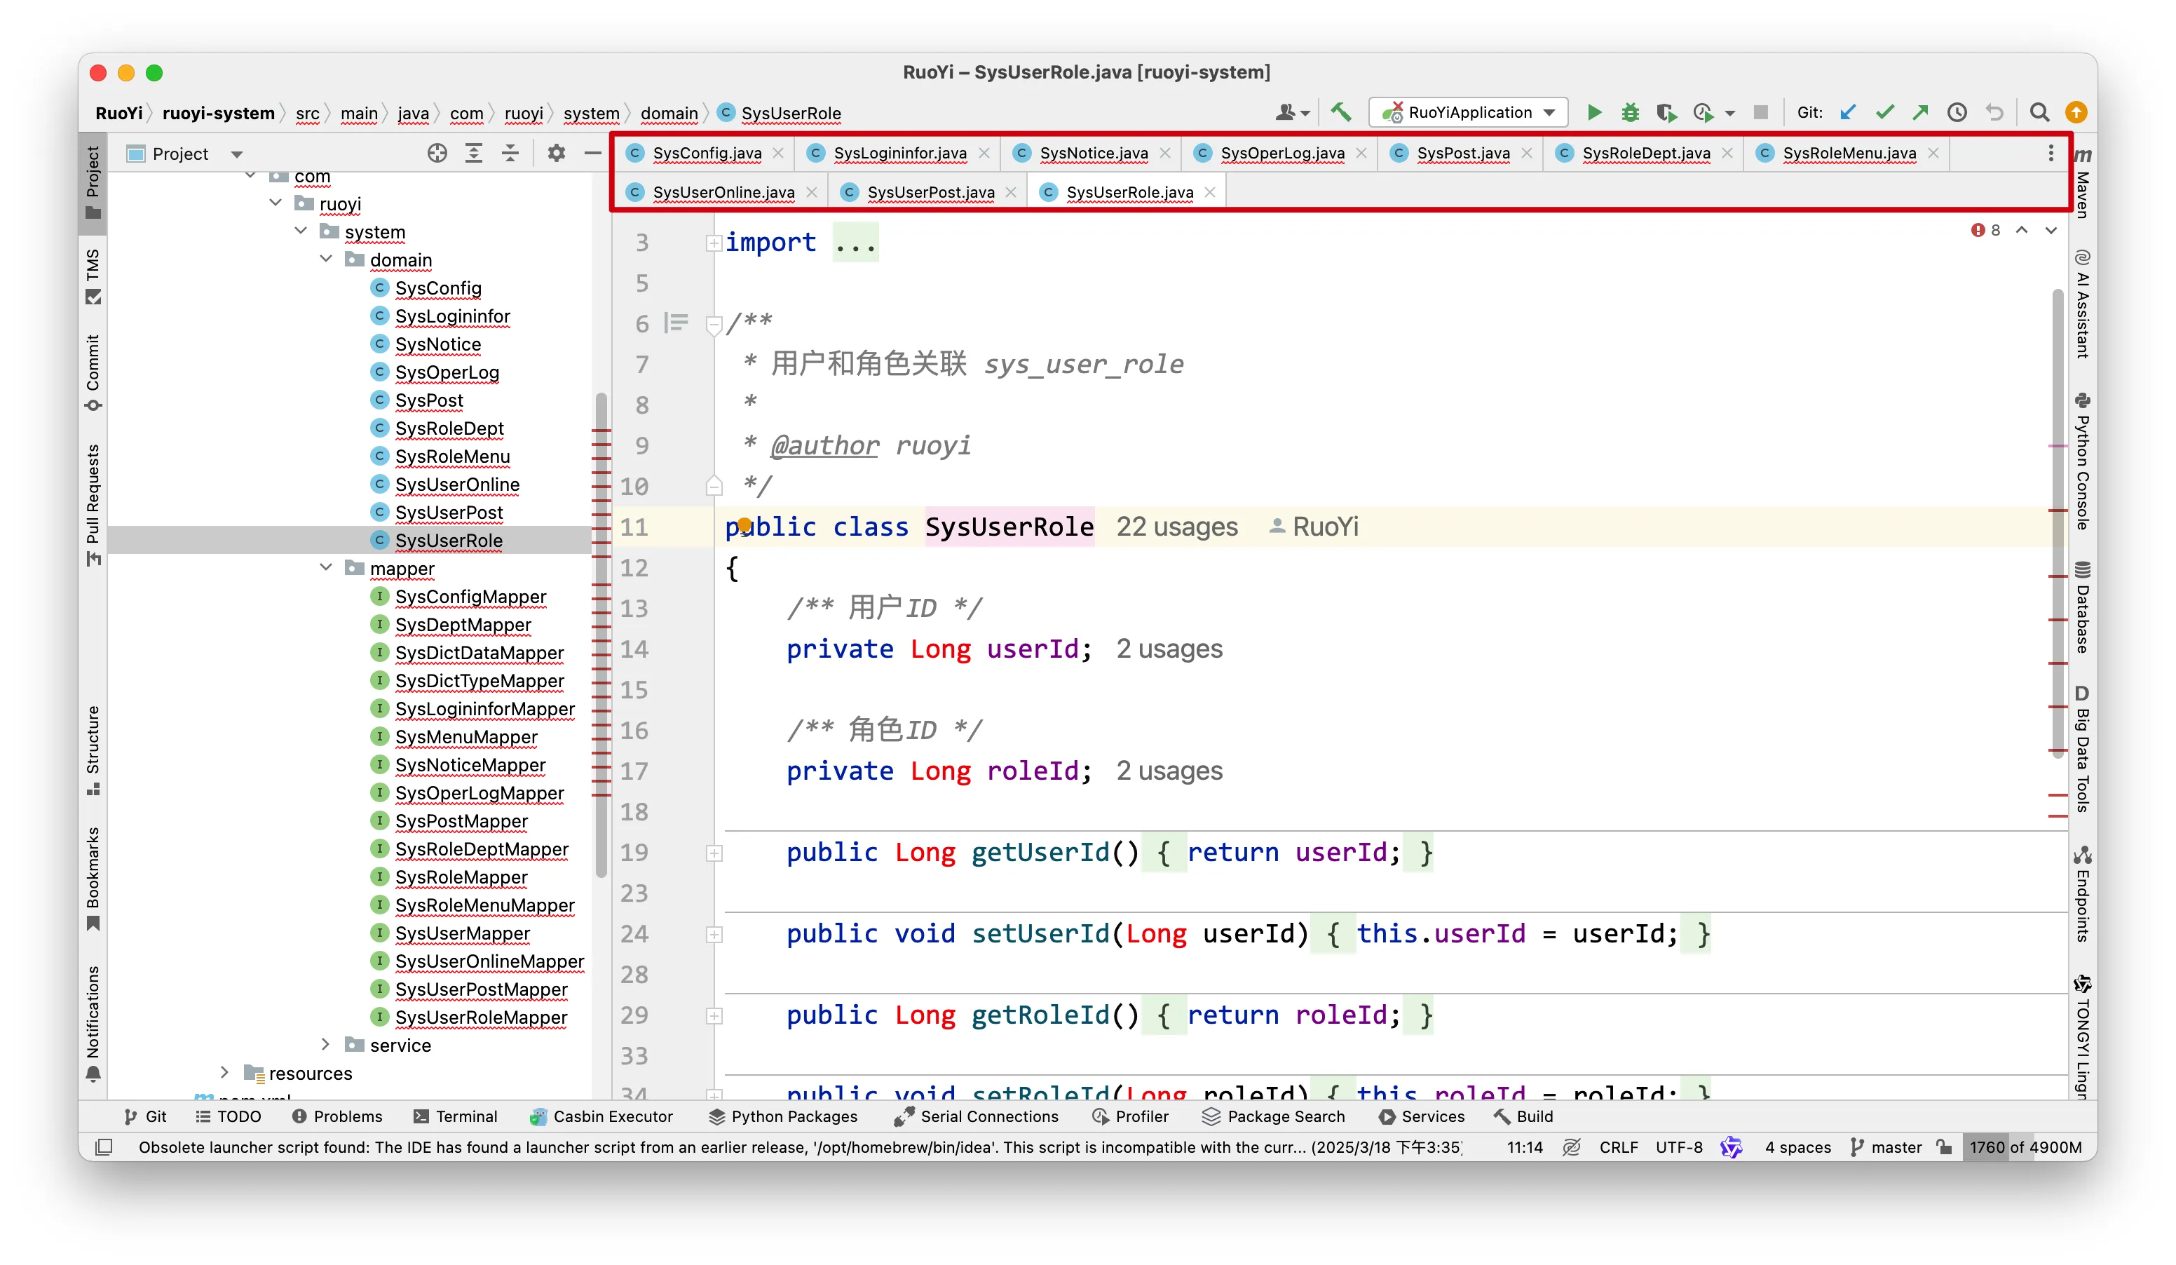Open AI Assistant tool window
The height and width of the screenshot is (1265, 2176).
click(x=2082, y=304)
